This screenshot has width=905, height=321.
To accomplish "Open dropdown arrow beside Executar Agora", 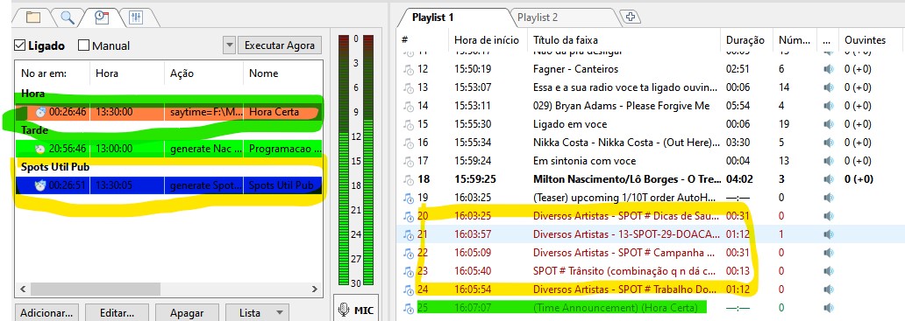I will pos(229,45).
